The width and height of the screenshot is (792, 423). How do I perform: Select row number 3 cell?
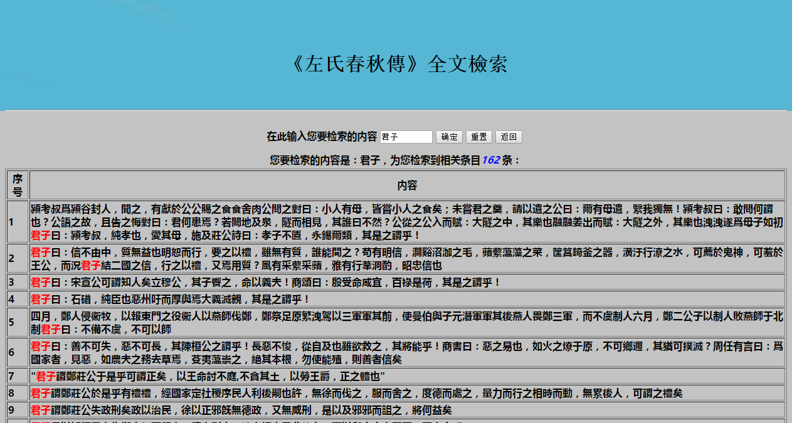pos(18,282)
